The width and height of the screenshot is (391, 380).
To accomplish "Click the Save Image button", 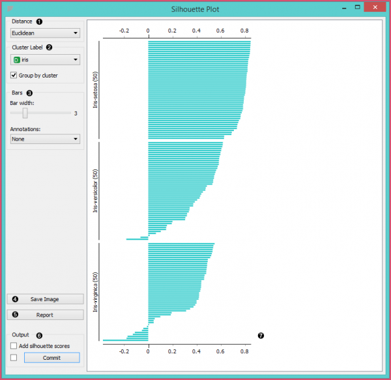I will point(45,299).
